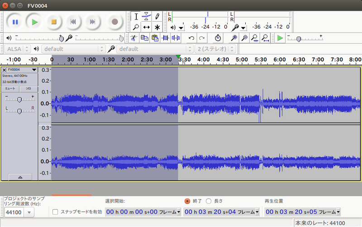Open the Sync-Lock clock tool

(218, 38)
